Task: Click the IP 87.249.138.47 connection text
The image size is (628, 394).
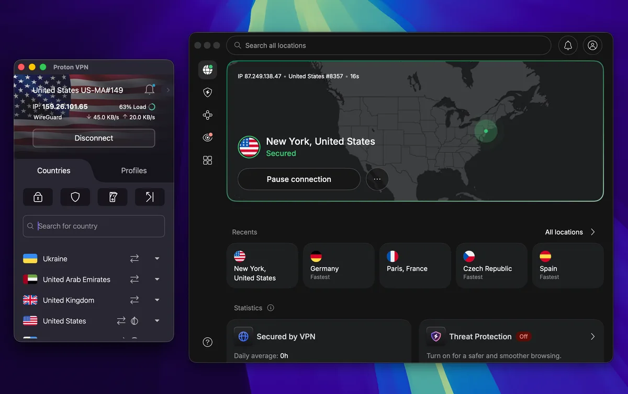Action: point(260,76)
